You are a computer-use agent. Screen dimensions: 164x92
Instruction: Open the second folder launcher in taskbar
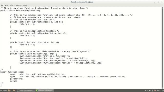point(14,90)
